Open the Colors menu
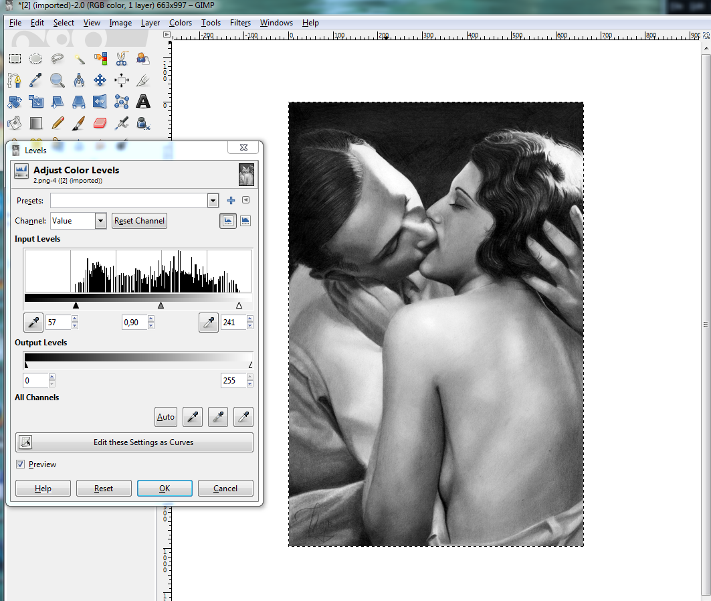The image size is (711, 601). [181, 23]
